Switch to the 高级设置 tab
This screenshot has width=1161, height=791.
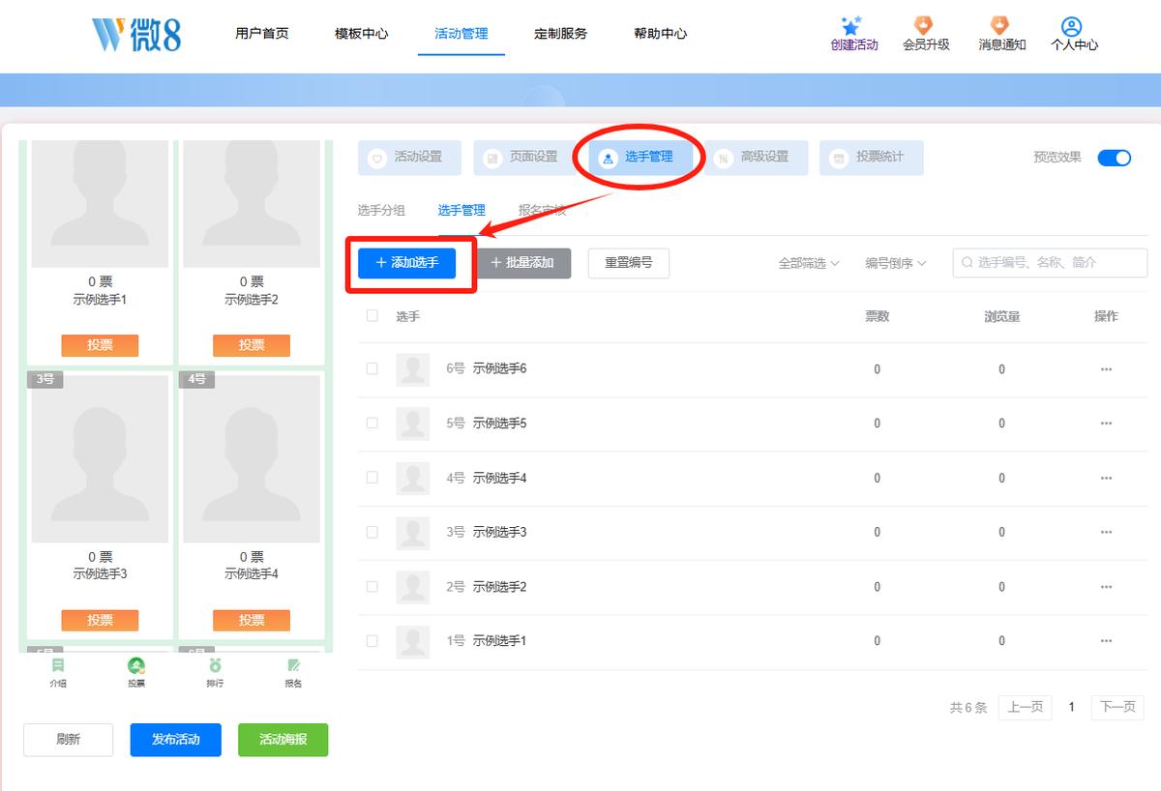(757, 158)
